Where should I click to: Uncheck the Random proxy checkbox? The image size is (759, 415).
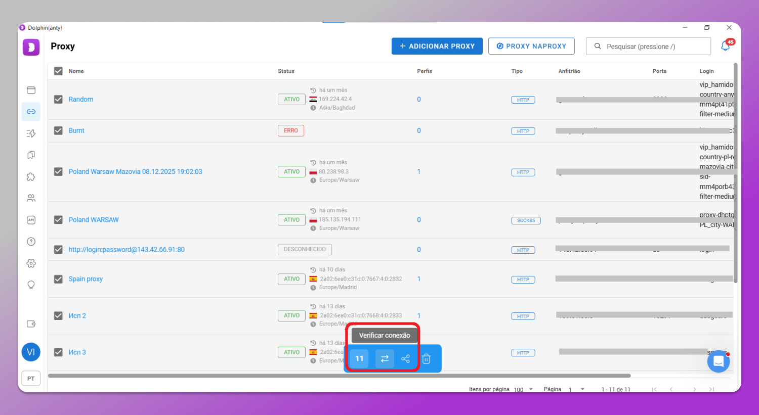pyautogui.click(x=58, y=100)
